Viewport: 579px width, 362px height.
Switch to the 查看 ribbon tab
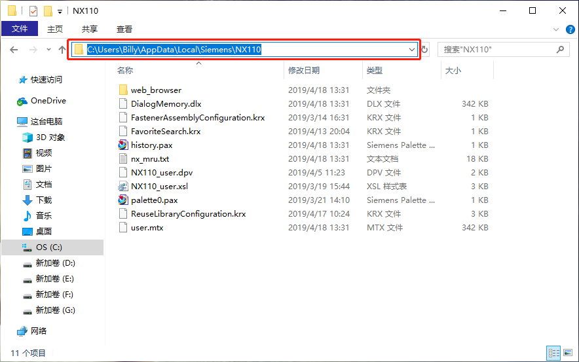(124, 29)
